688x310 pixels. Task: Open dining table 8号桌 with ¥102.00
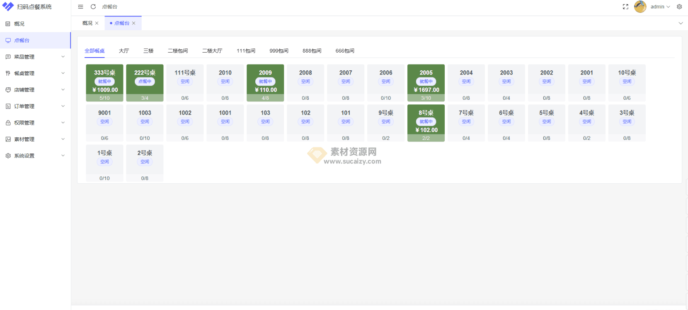[426, 123]
